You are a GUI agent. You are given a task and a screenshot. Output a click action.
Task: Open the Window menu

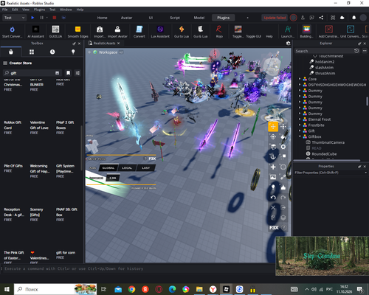66,10
